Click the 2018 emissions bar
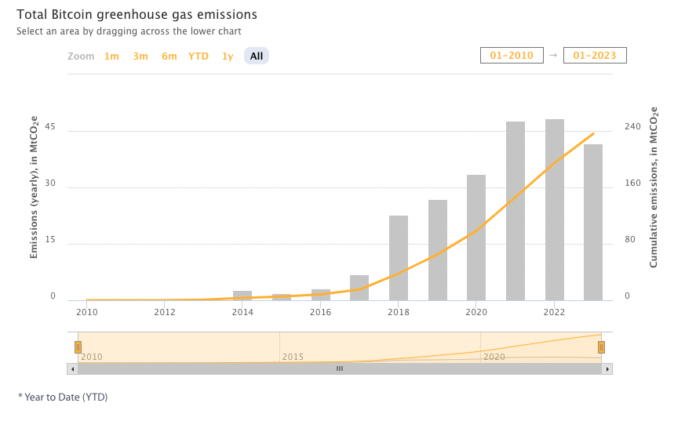 pyautogui.click(x=399, y=258)
